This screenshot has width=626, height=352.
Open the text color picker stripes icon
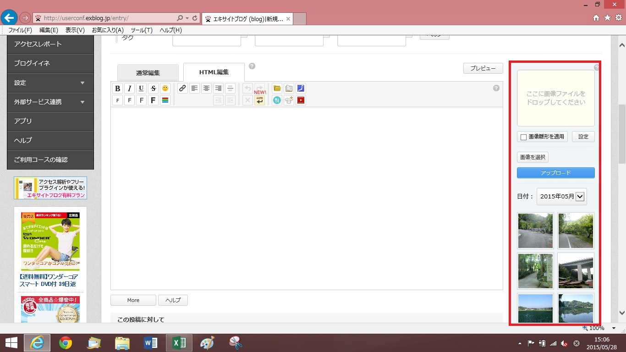click(x=165, y=100)
